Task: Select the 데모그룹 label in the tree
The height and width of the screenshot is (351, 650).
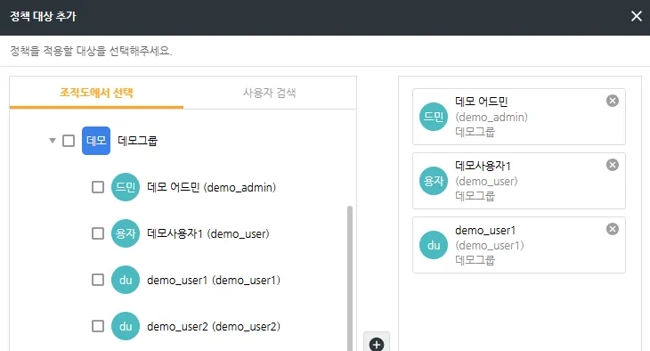Action: [138, 141]
